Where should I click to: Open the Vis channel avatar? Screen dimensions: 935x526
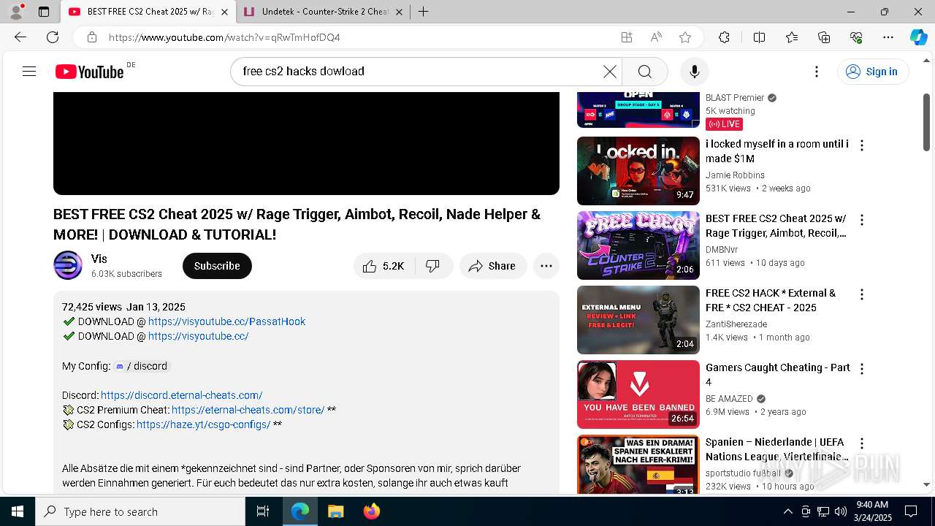click(68, 266)
